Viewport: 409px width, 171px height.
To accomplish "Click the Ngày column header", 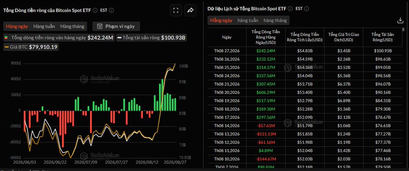I will (x=227, y=37).
